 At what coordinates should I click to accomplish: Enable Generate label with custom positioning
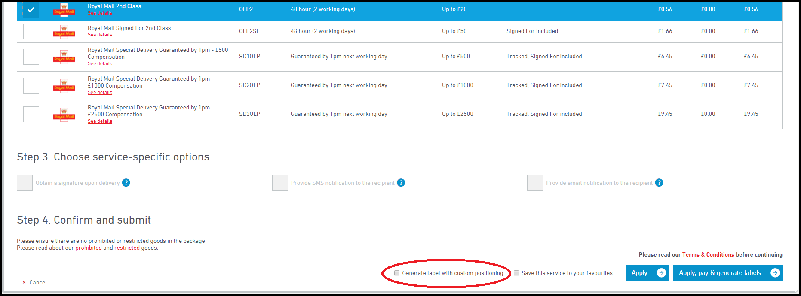397,273
